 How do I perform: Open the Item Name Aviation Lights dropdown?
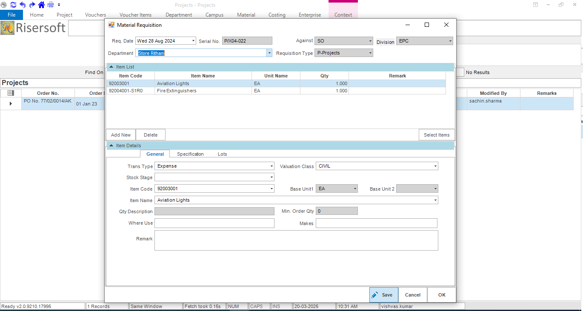click(x=435, y=200)
